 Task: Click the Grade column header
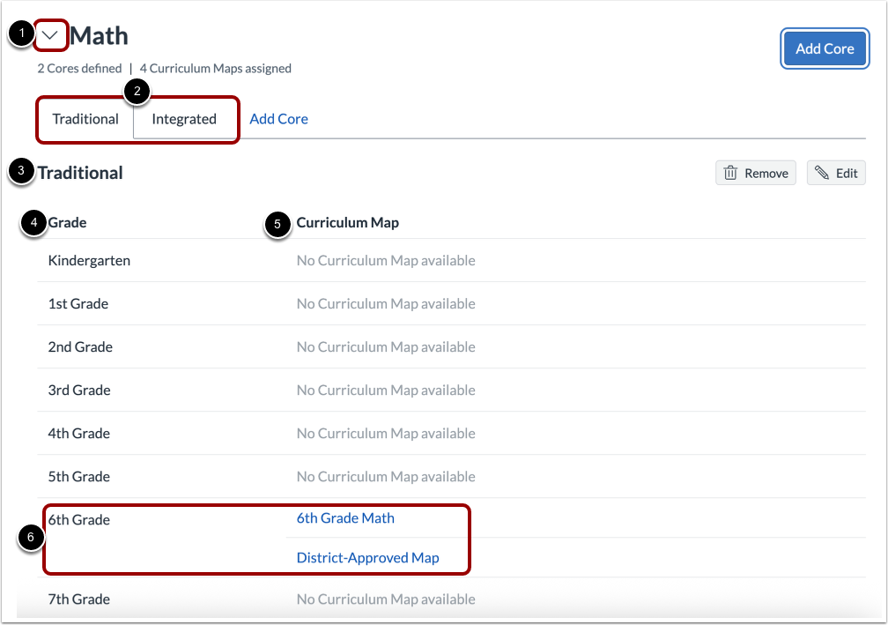point(66,222)
